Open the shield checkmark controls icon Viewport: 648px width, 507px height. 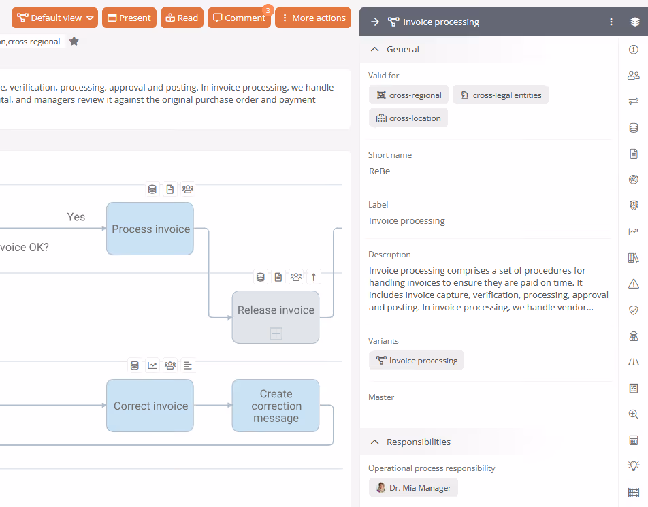[633, 310]
